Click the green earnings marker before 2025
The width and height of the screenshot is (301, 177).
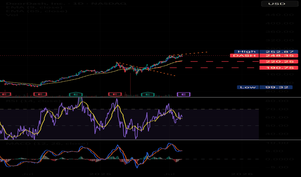76,94
